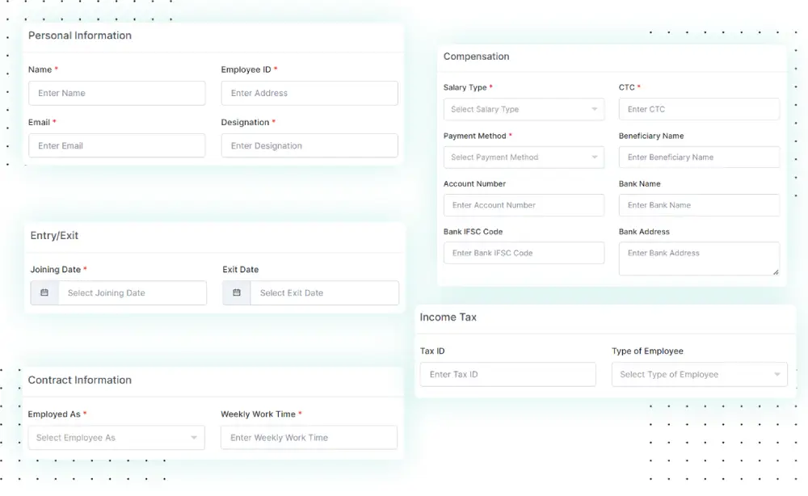
Task: Click the calendar icon beside Exit Date
Action: coord(237,292)
